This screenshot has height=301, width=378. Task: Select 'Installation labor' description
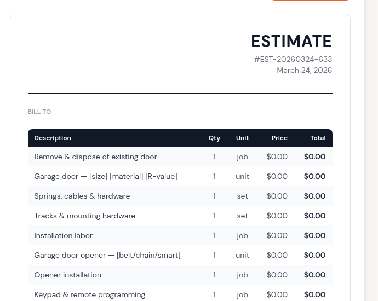63,235
